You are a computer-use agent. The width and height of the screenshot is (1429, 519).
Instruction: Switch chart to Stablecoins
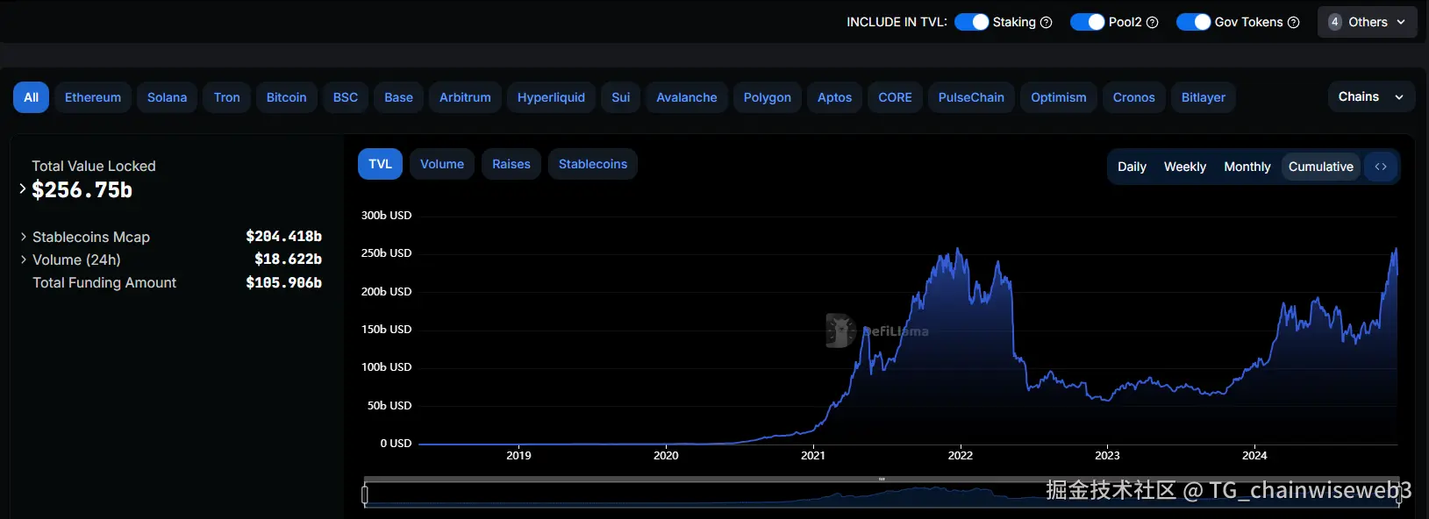tap(593, 164)
